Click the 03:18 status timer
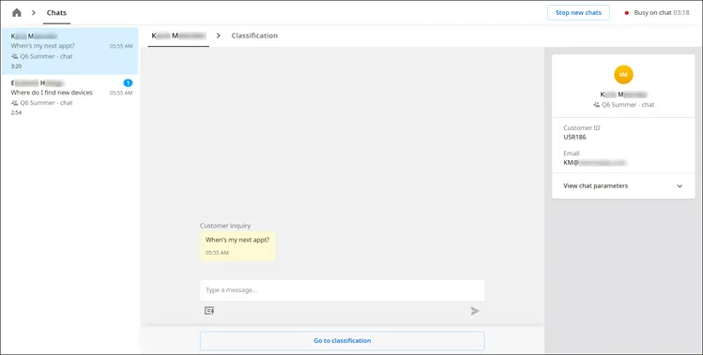The image size is (703, 355). [x=681, y=13]
